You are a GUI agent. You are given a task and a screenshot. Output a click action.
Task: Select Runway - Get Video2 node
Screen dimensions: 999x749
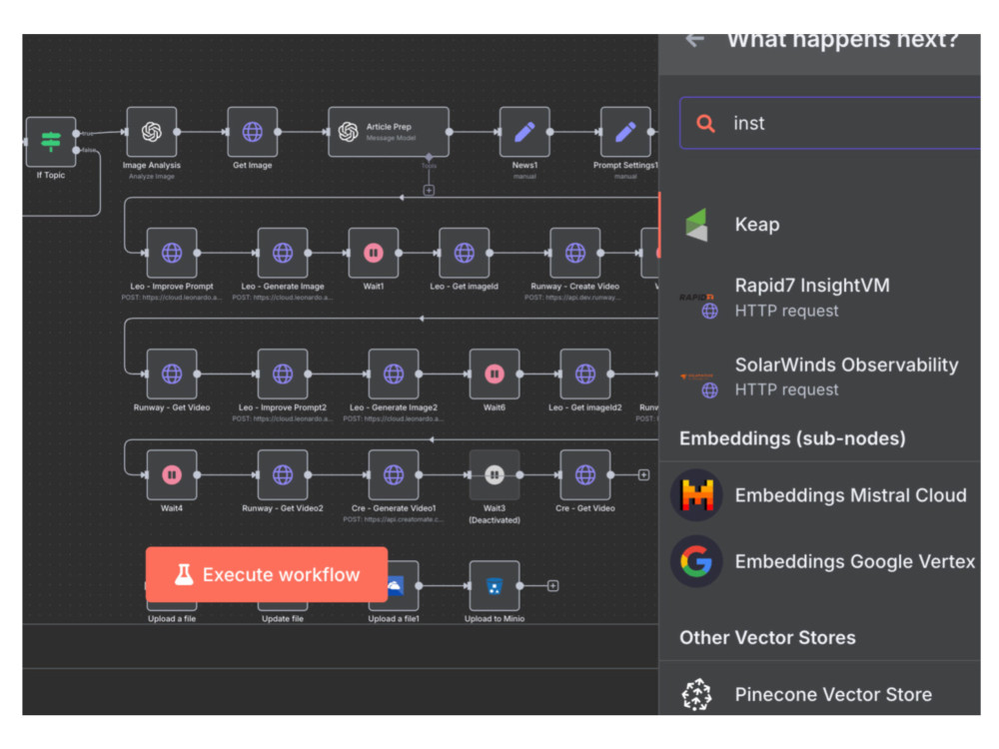coord(283,474)
